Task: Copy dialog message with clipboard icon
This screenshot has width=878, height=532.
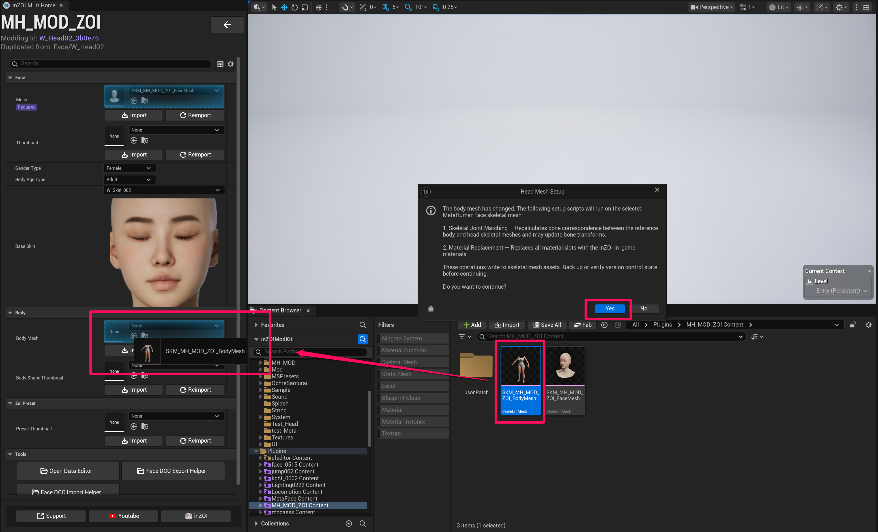Action: (x=431, y=308)
